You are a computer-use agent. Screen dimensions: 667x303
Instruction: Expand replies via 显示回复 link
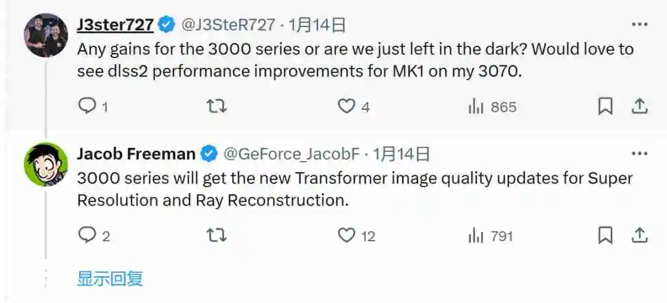pyautogui.click(x=110, y=279)
